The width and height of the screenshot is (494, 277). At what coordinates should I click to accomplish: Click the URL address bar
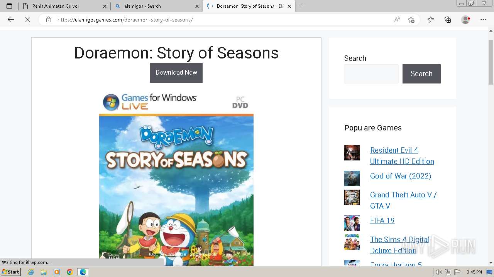click(224, 20)
